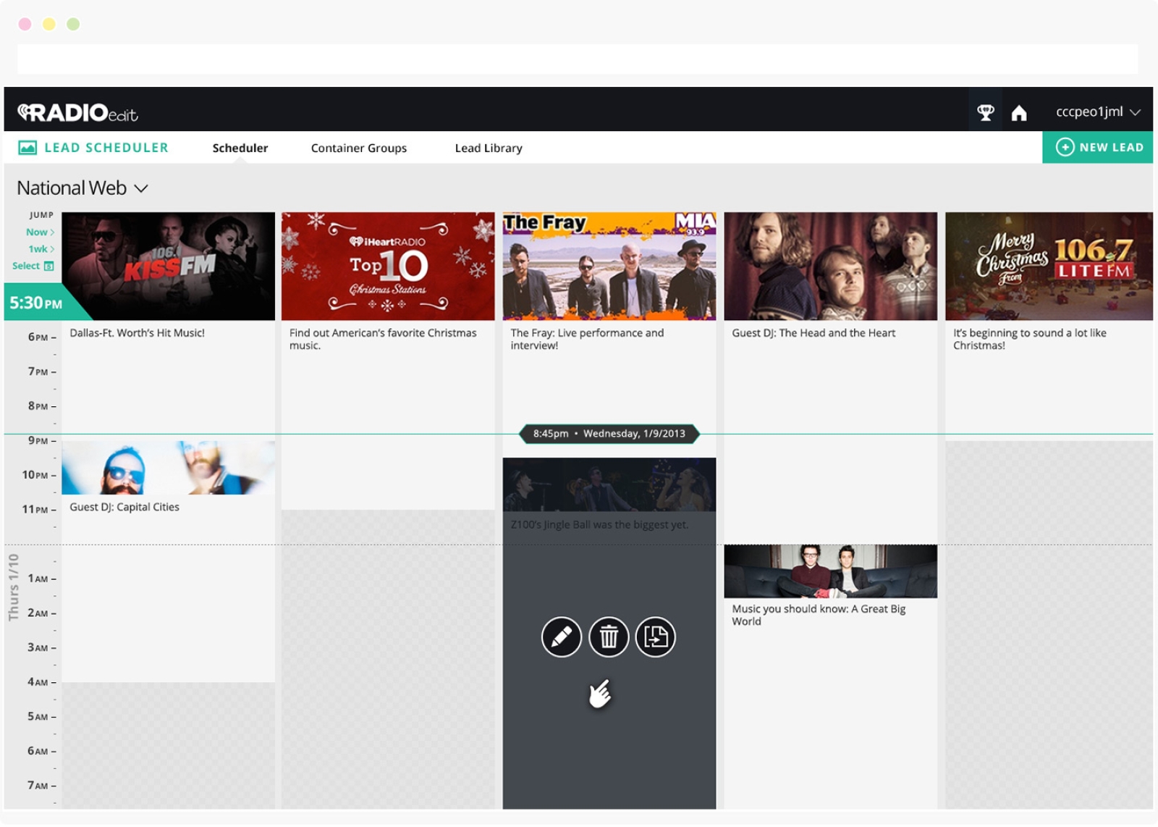Select the Z100's Jingle Ball lead image

(x=609, y=484)
